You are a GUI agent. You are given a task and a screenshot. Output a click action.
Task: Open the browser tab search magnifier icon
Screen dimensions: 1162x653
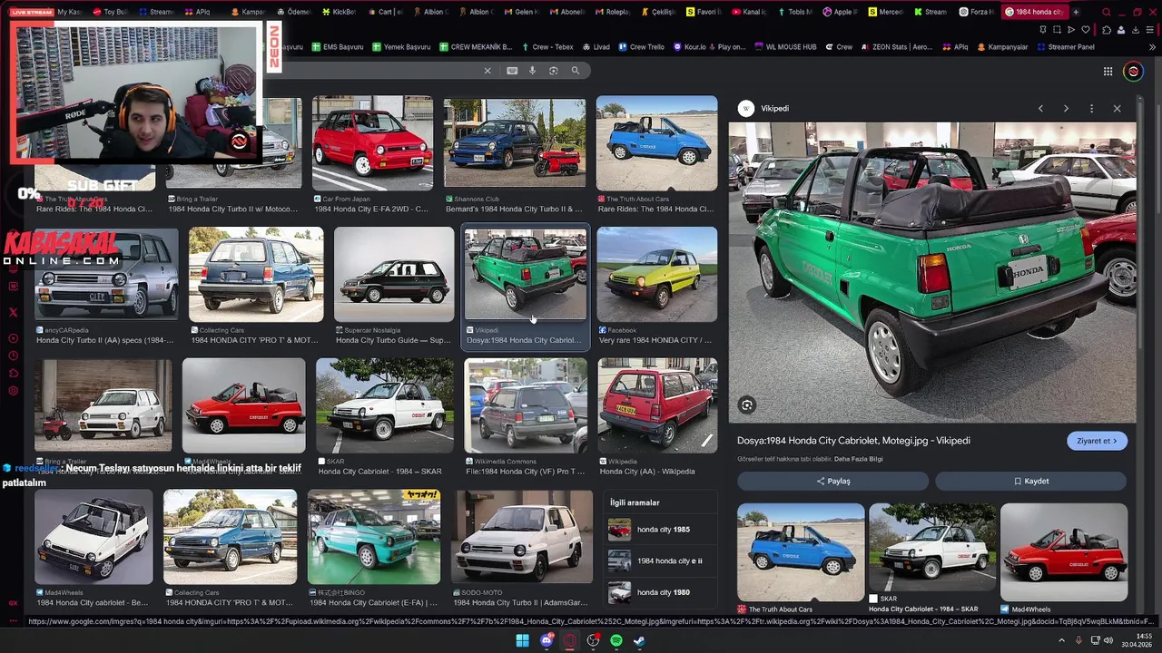point(1106,12)
